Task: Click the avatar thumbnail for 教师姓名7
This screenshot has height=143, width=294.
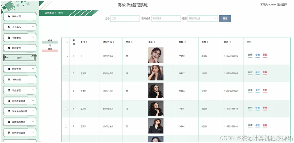Action: pos(156,73)
